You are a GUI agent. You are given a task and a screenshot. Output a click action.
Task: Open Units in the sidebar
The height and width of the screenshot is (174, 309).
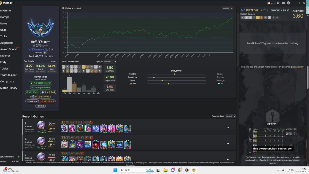(x=4, y=30)
